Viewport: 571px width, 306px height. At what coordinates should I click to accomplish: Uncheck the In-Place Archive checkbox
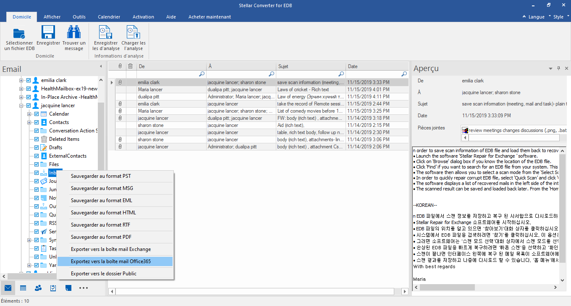[x=29, y=97]
